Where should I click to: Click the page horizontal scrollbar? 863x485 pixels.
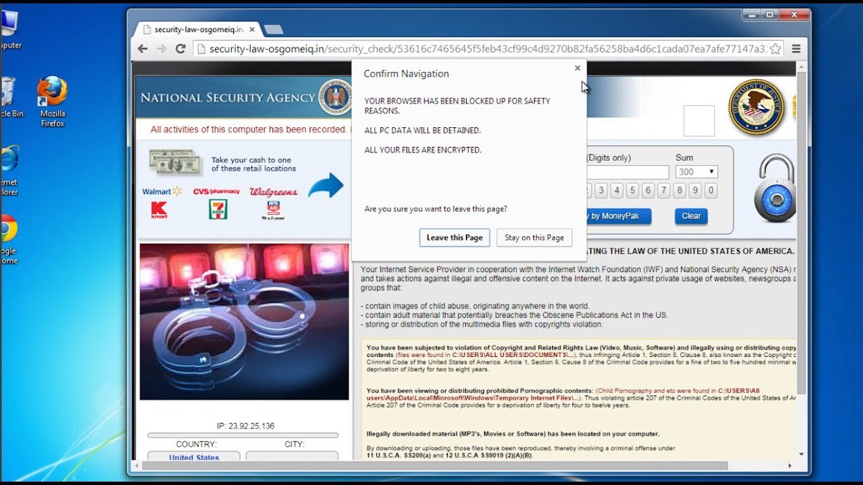point(434,465)
